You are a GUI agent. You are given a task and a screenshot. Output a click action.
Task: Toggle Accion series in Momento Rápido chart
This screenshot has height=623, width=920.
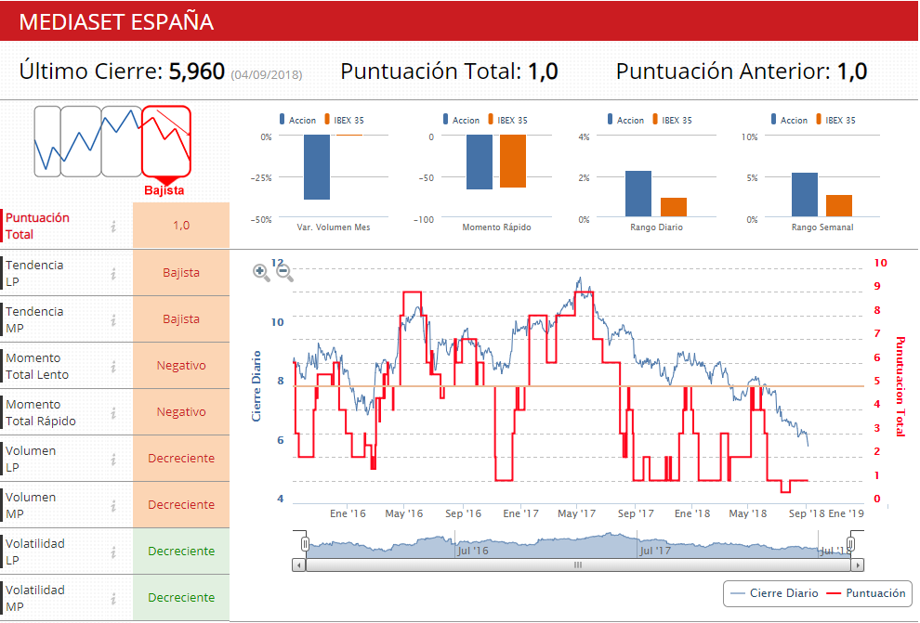coord(461,120)
